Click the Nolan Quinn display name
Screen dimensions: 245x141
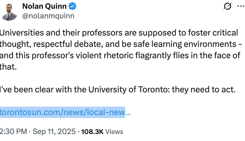(44, 6)
